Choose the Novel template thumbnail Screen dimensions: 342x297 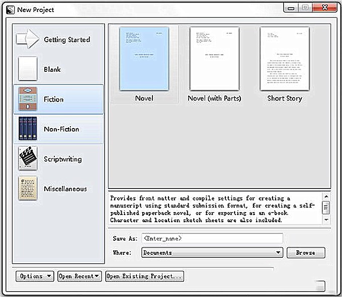[x=144, y=58]
